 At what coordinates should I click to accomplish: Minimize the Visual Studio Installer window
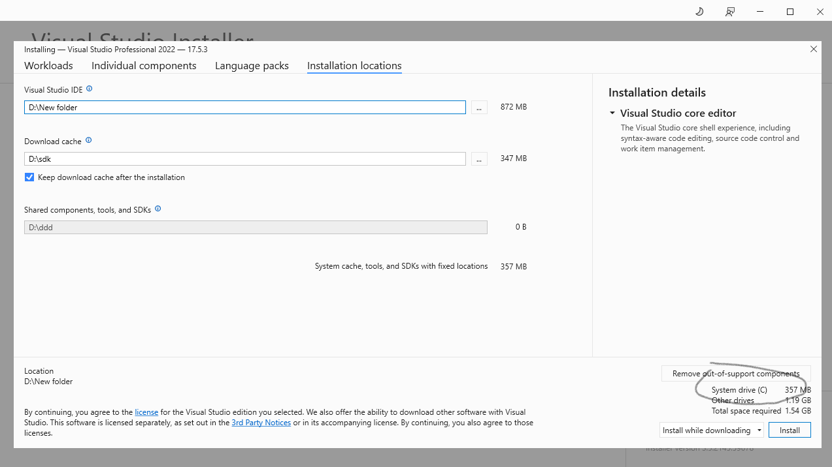(x=760, y=12)
